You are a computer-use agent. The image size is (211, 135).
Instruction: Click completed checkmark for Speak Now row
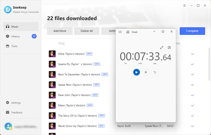pyautogui.click(x=193, y=85)
